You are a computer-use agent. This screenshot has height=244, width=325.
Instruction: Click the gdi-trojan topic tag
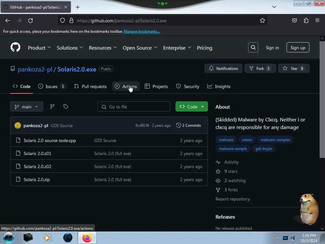pos(264,149)
